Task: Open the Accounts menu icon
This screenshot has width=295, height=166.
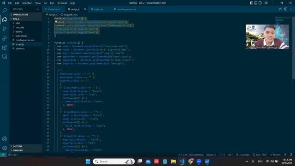Action: [x=5, y=139]
